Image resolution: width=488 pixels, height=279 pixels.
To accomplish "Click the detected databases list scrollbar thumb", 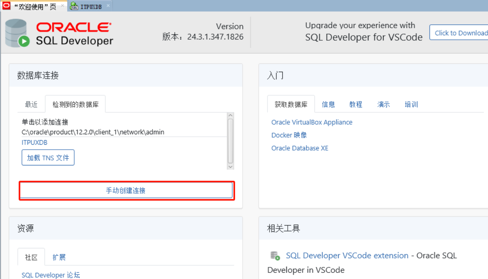I will pyautogui.click(x=230, y=141).
